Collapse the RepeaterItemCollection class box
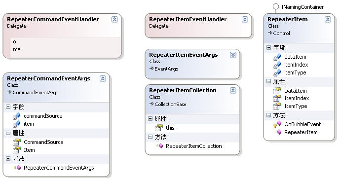The width and height of the screenshot is (340, 179). [233, 90]
